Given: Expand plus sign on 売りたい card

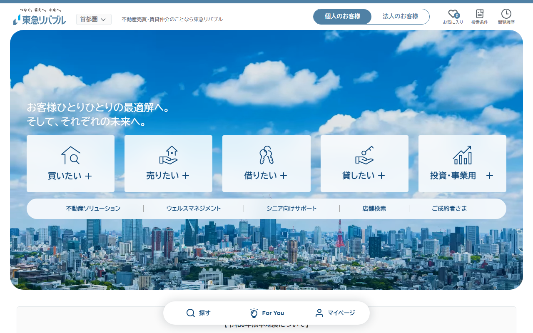Looking at the screenshot, I should pos(186,176).
